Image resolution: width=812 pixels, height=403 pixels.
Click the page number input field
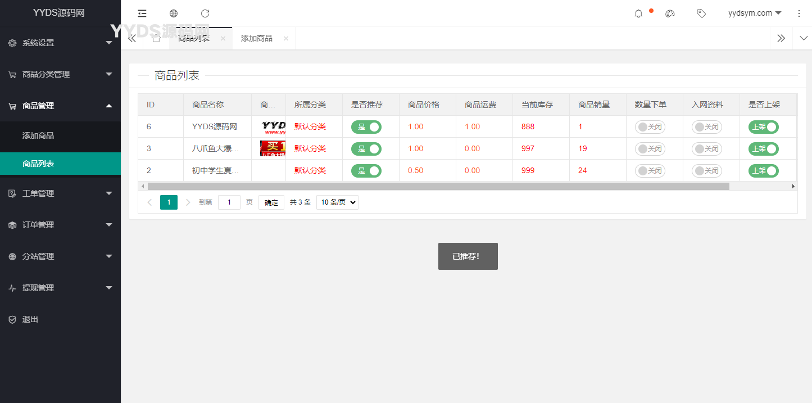click(x=229, y=202)
